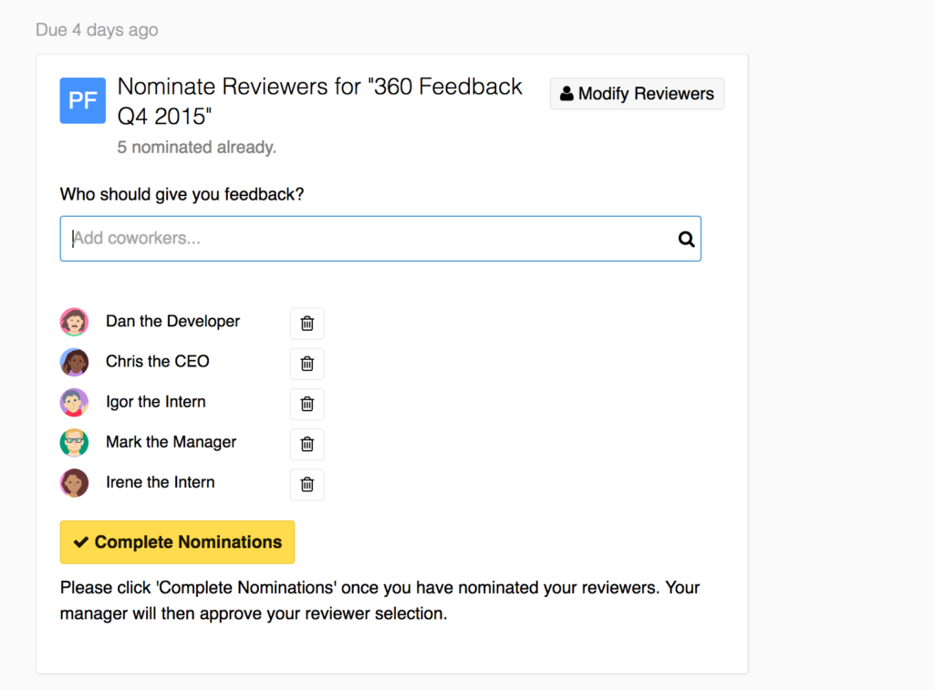Click the name Irene the Intern
The height and width of the screenshot is (690, 934).
tap(161, 482)
